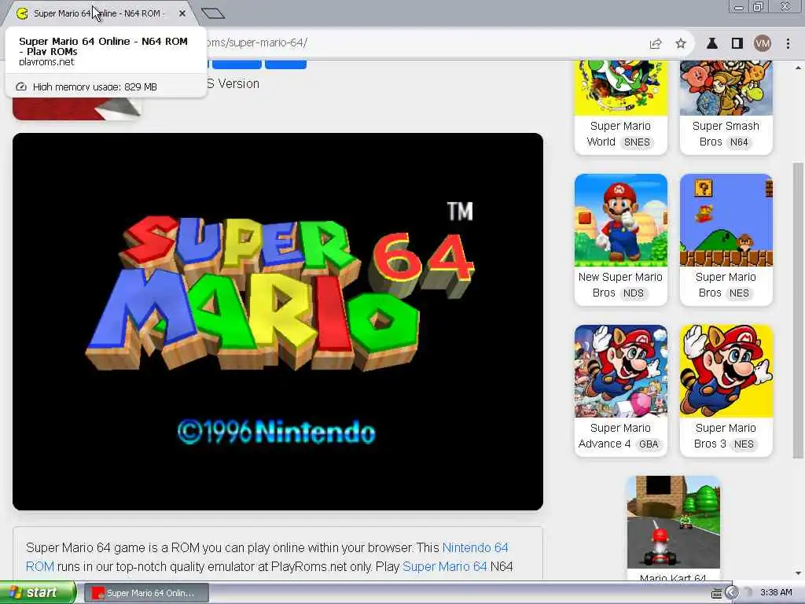
Task: Open the New Super Mario Bros thumbnail
Action: (x=621, y=220)
